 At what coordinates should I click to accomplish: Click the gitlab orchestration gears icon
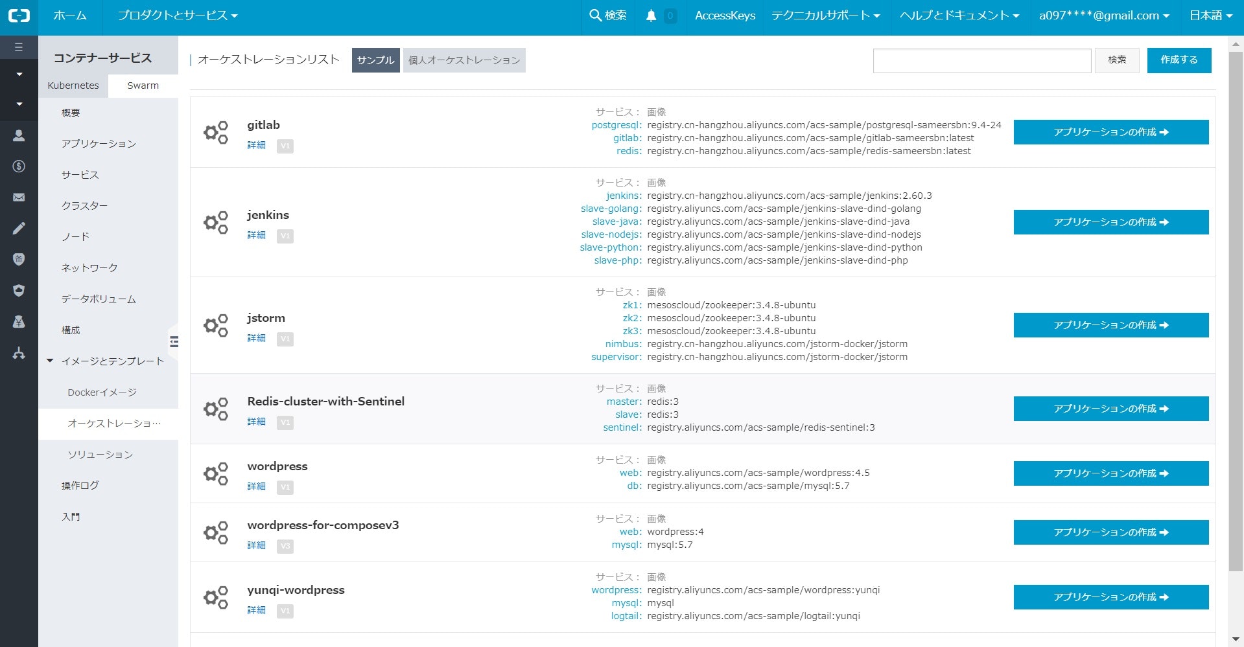(x=216, y=132)
